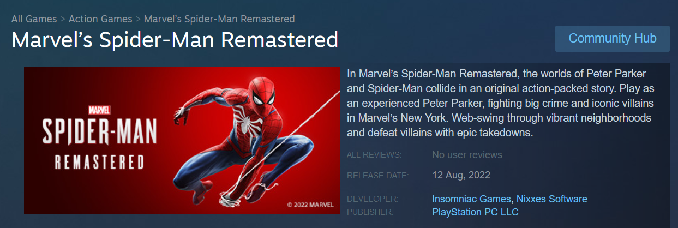Open the All Games breadcrumb link
The image size is (678, 228).
[x=34, y=19]
